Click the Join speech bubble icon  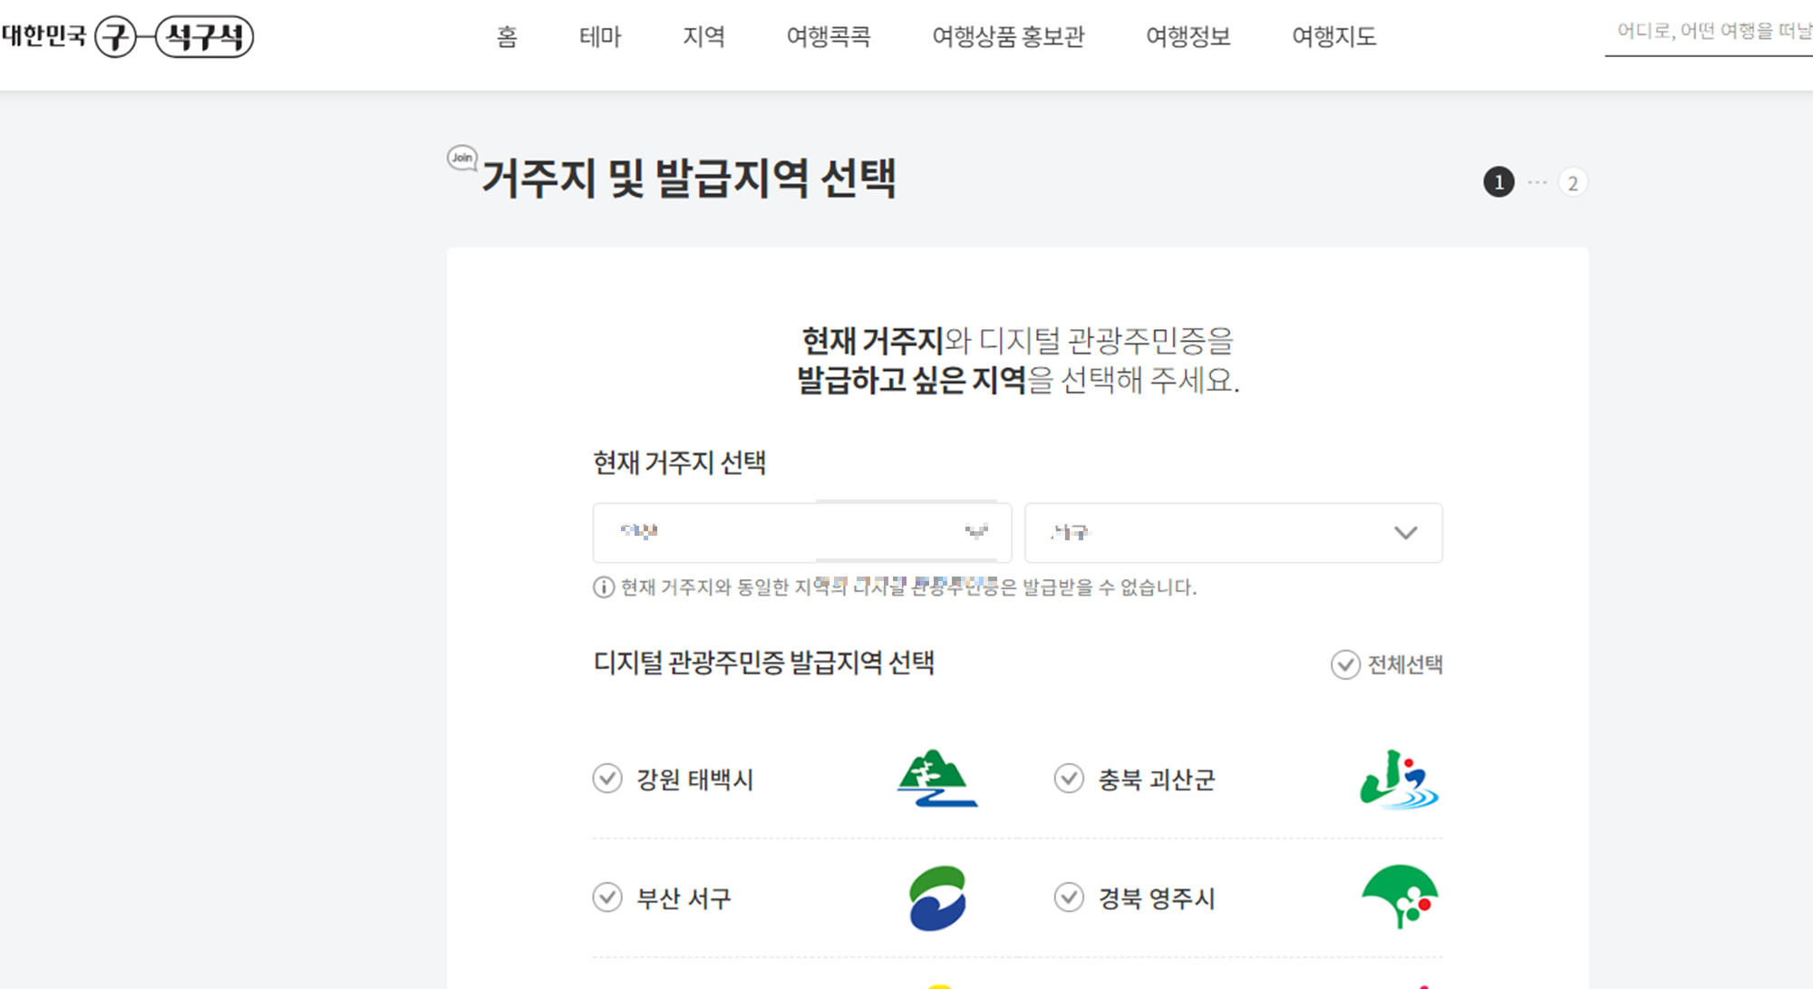coord(462,158)
